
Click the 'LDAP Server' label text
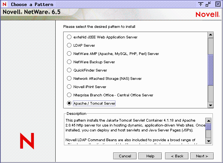[84, 46]
